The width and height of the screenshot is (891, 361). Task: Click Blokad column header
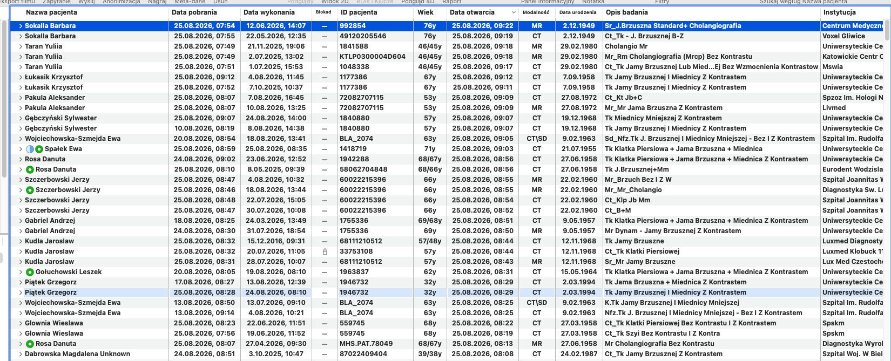tap(323, 12)
